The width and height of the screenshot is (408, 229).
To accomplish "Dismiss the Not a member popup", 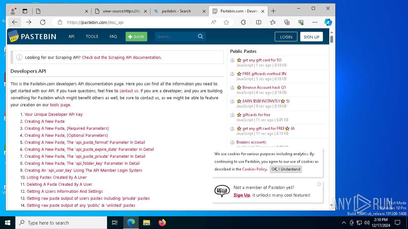I will [319, 184].
